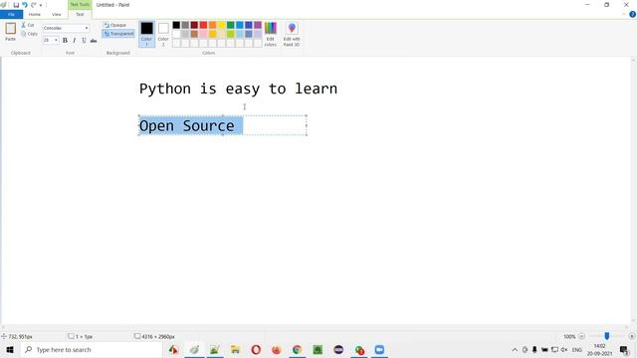Cut the selected text with Cut
Image resolution: width=637 pixels, height=358 pixels.
(x=28, y=25)
